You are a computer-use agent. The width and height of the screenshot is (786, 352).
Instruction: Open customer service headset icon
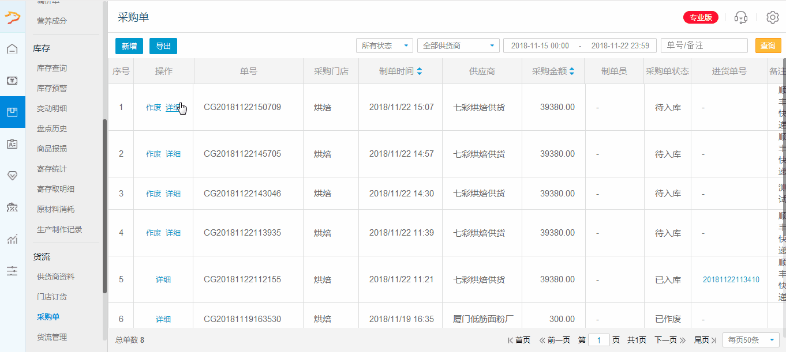pos(741,17)
